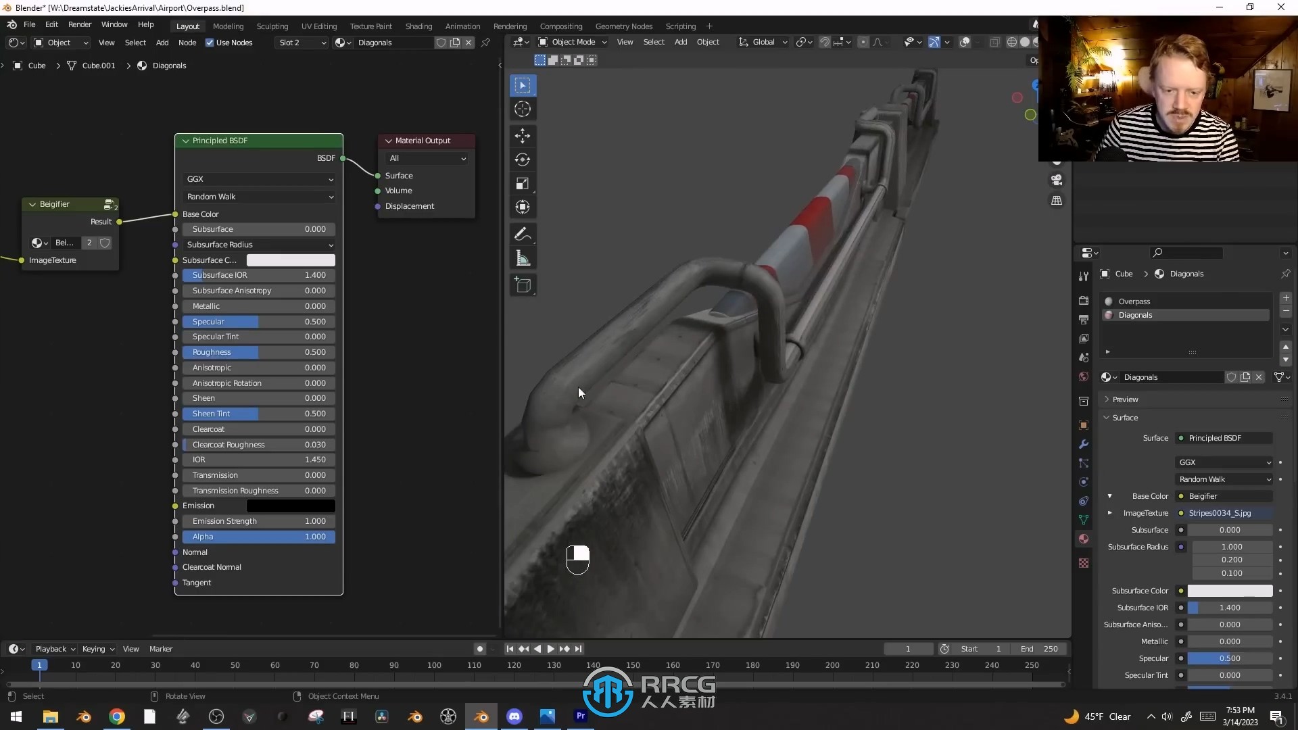Toggle visibility of Overpass collection
The width and height of the screenshot is (1298, 730).
click(1107, 301)
